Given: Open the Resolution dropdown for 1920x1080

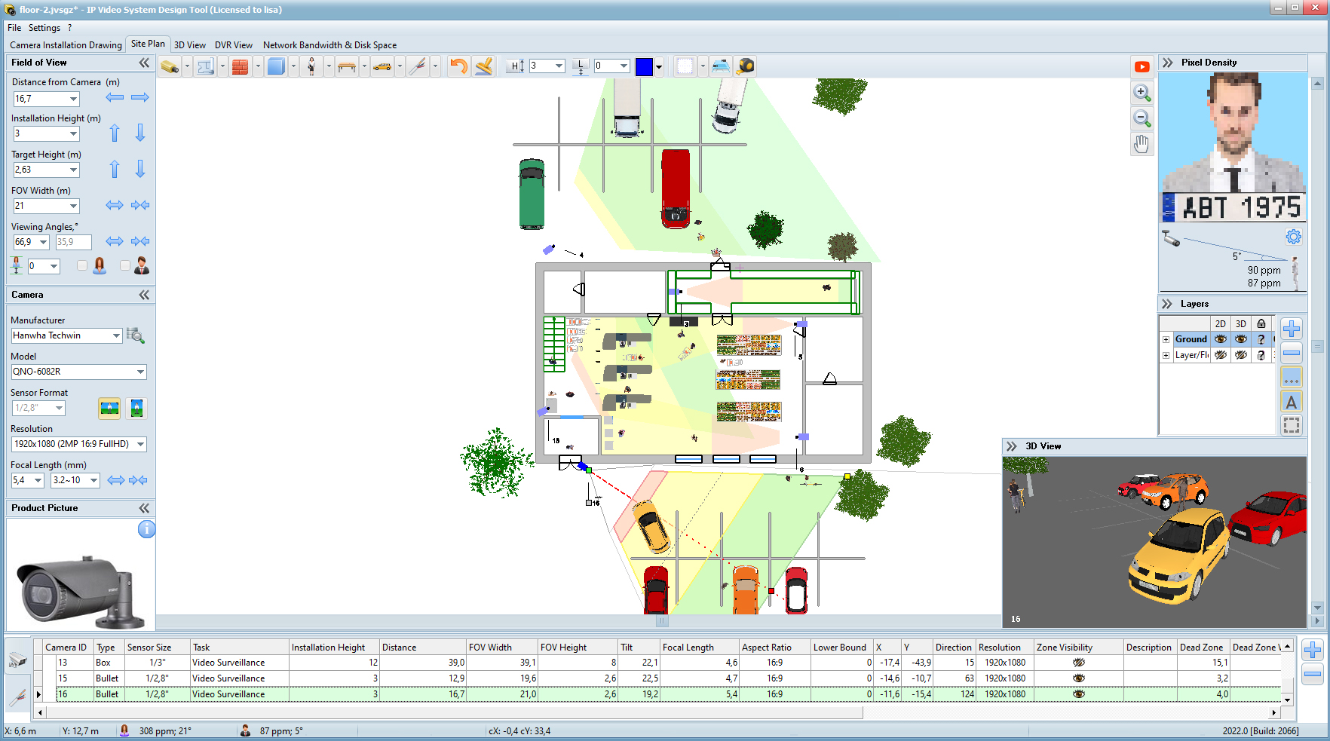Looking at the screenshot, I should pyautogui.click(x=140, y=444).
